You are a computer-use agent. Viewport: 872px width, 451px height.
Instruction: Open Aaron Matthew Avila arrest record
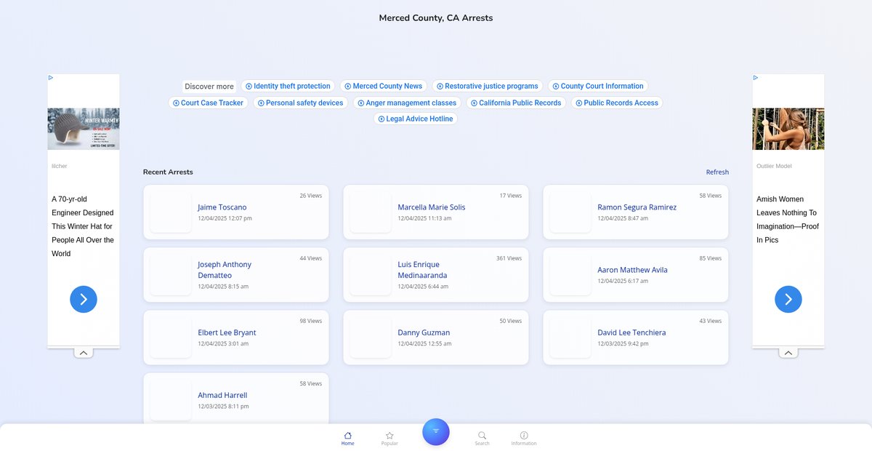coord(636,275)
